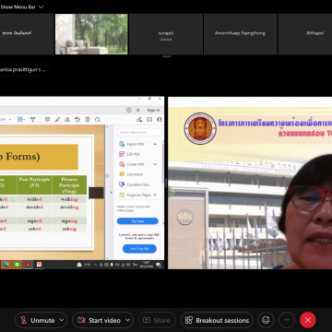Image resolution: width=332 pixels, height=332 pixels.
Task: Open the reactions emoji button
Action: [266, 320]
